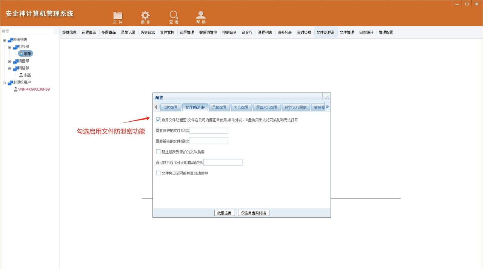Check 禁止修改受保护的文件后缀 checkbox
The image size is (483, 269).
point(158,152)
